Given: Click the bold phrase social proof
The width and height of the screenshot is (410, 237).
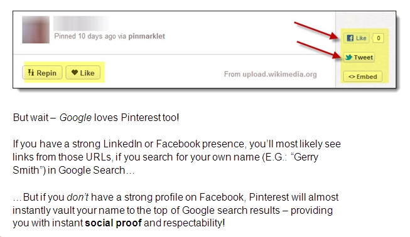Looking at the screenshot, I should coord(113,223).
